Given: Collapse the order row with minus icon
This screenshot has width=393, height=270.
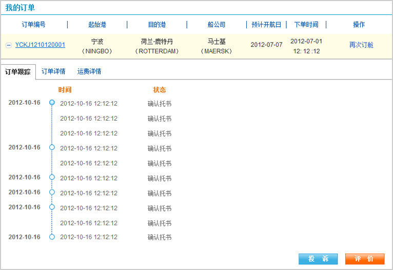Looking at the screenshot, I should coord(8,45).
